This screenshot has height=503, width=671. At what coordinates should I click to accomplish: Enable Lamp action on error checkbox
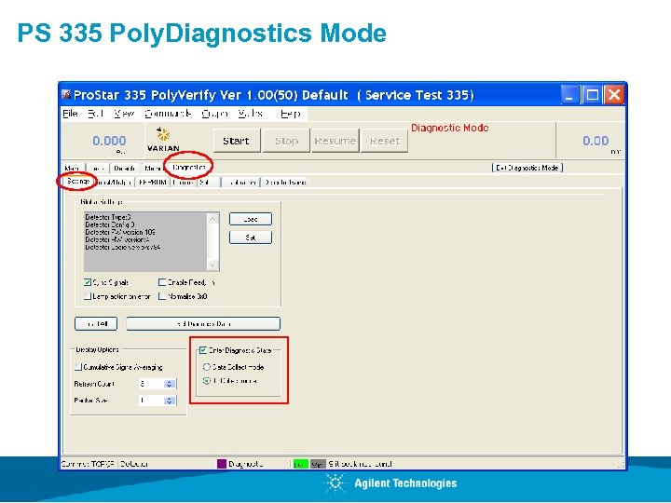click(x=88, y=296)
